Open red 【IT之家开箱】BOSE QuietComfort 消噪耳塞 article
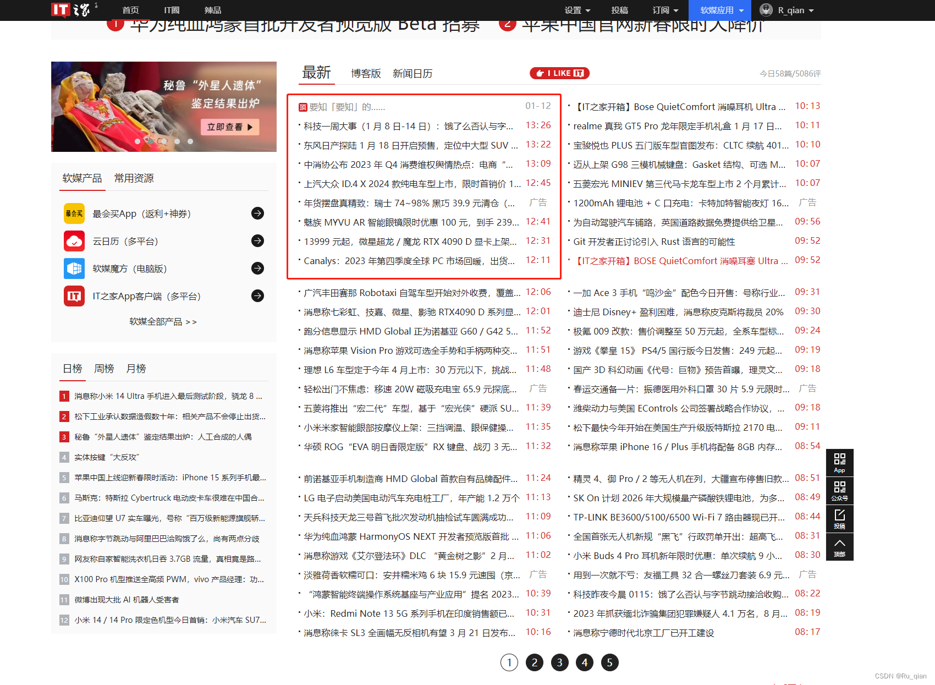 pos(680,261)
